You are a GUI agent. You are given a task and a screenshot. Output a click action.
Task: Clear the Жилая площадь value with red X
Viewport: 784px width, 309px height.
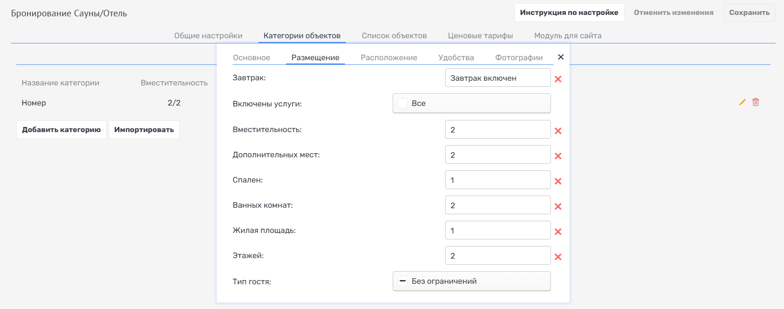558,232
